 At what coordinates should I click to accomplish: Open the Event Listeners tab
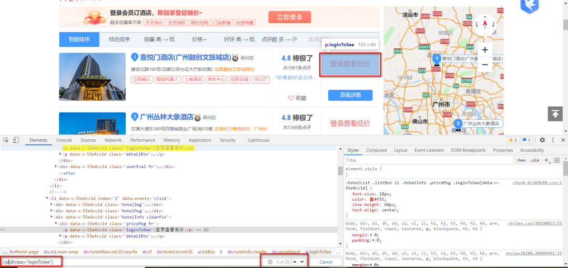[x=429, y=150]
